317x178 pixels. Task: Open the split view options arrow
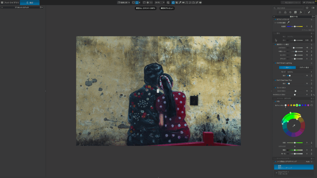[x=140, y=2]
